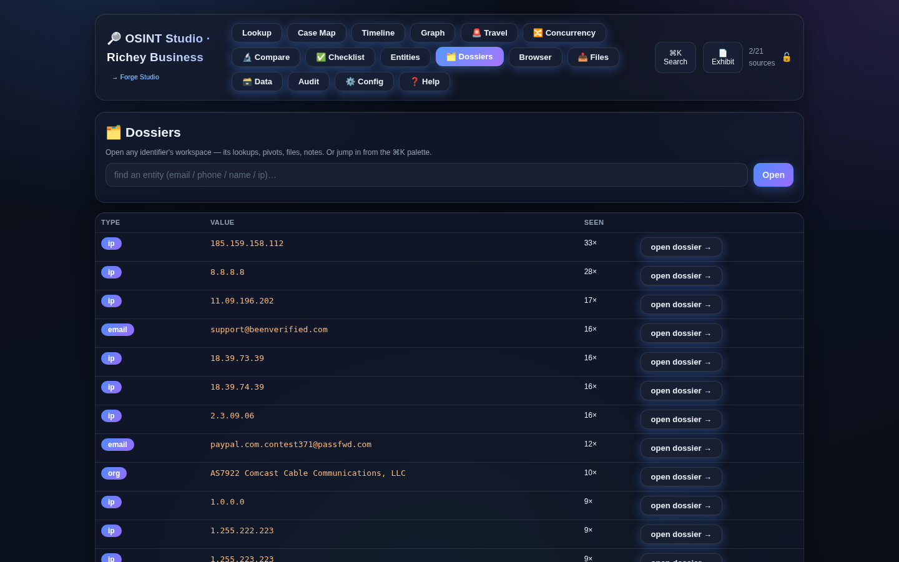Image resolution: width=899 pixels, height=562 pixels.
Task: Focus the find an entity search field
Action: (426, 175)
